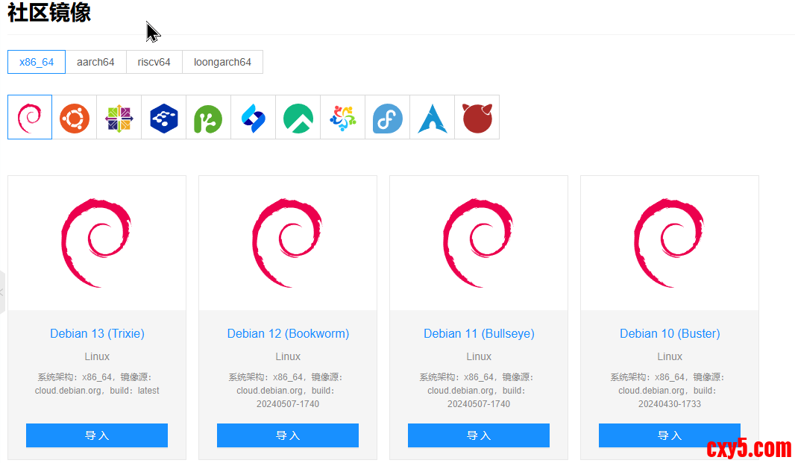Click build '20240430-1733' on Buster card
Image resolution: width=795 pixels, height=463 pixels.
[670, 403]
